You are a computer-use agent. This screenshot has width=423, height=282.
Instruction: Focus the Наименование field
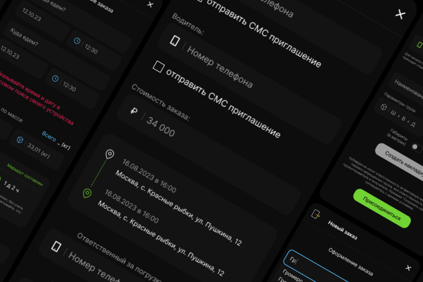click(x=406, y=88)
